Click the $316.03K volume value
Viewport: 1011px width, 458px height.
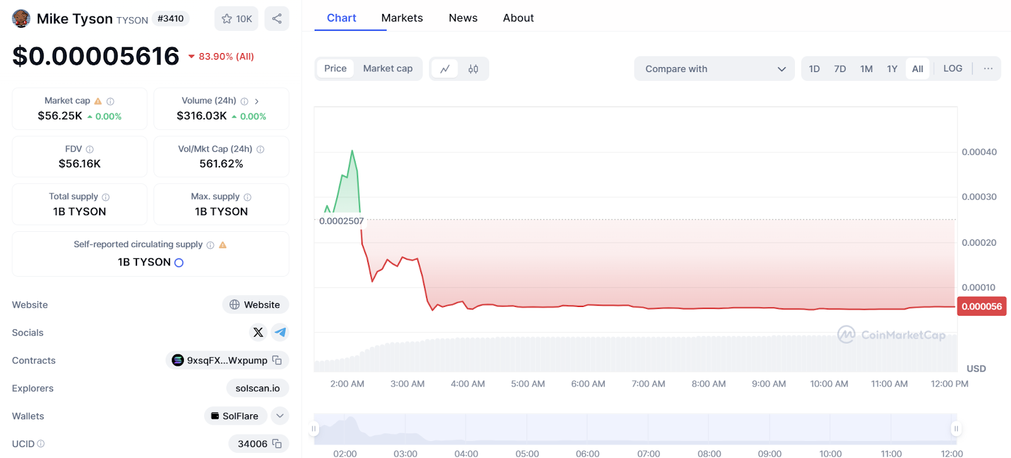(x=202, y=116)
